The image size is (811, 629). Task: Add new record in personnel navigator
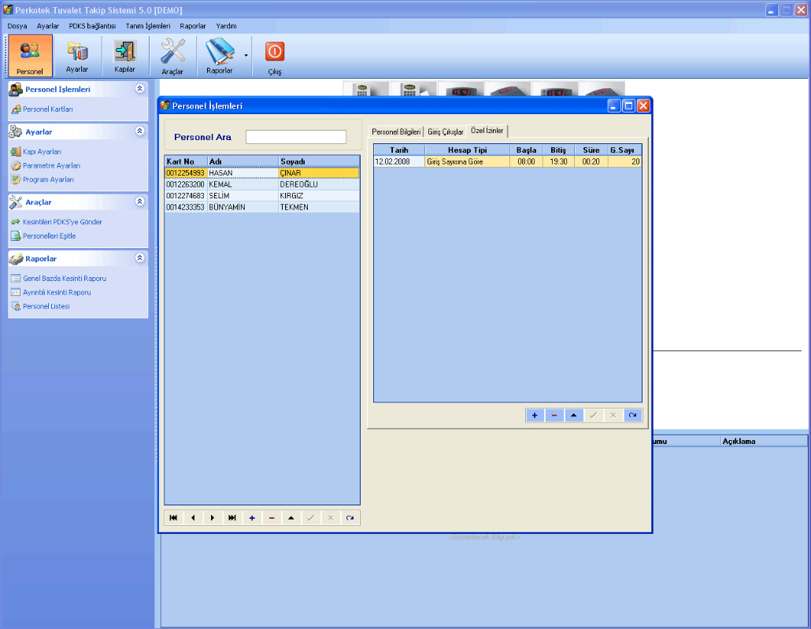pyautogui.click(x=252, y=517)
